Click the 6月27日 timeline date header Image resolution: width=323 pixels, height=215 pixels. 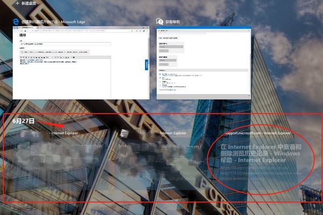click(x=24, y=121)
